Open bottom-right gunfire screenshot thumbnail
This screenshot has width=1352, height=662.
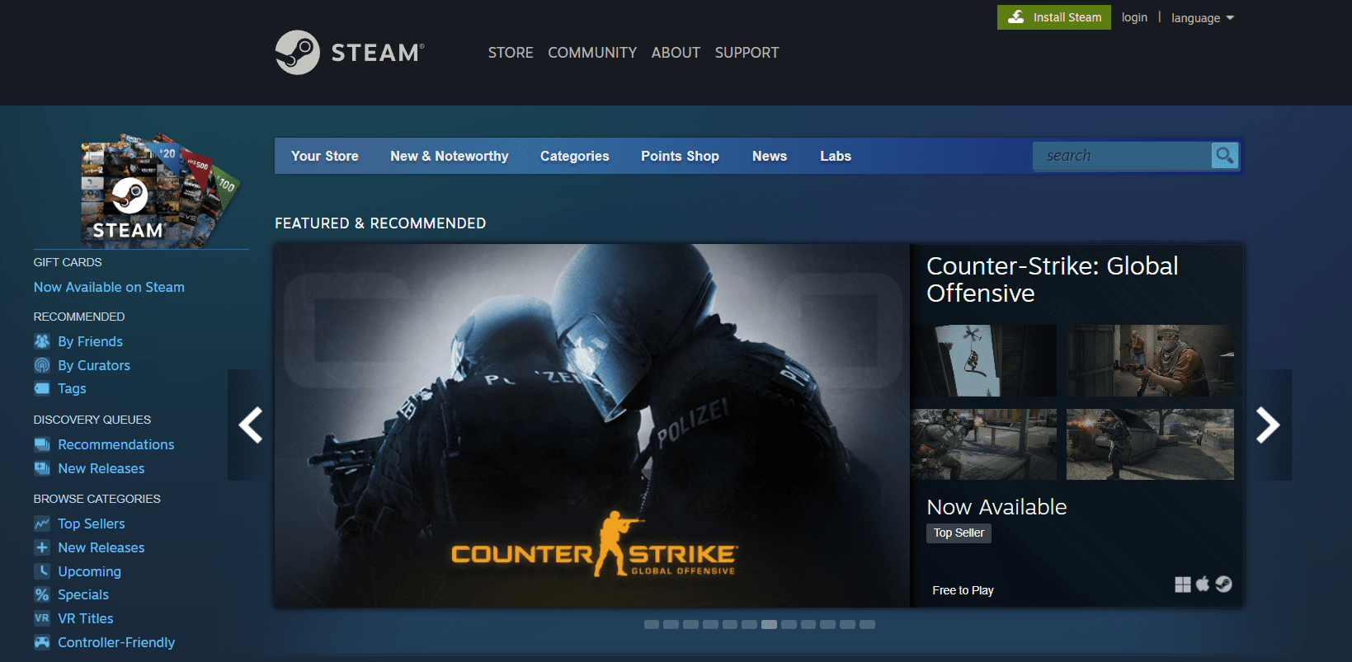1150,444
